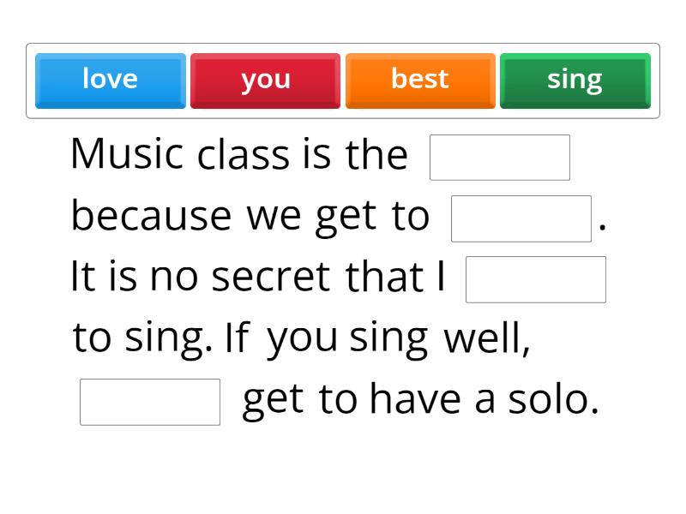This screenshot has width=686, height=514.
Task: Select the blue "love" word tile
Action: pyautogui.click(x=110, y=80)
